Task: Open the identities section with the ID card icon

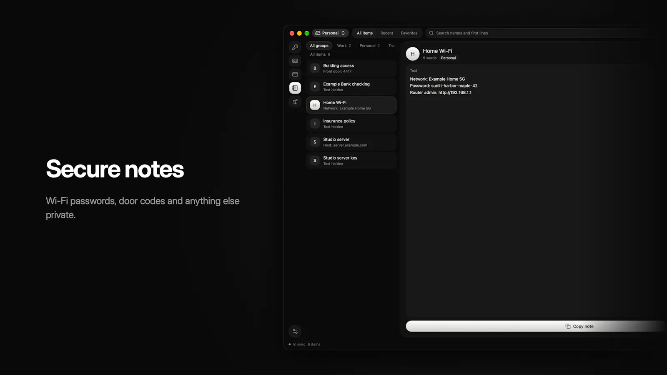Action: coord(295,61)
